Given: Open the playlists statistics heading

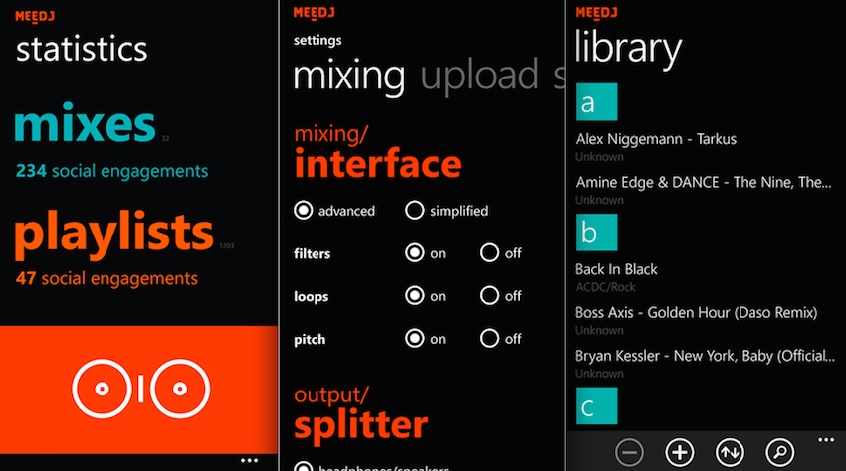Looking at the screenshot, I should coord(113,235).
